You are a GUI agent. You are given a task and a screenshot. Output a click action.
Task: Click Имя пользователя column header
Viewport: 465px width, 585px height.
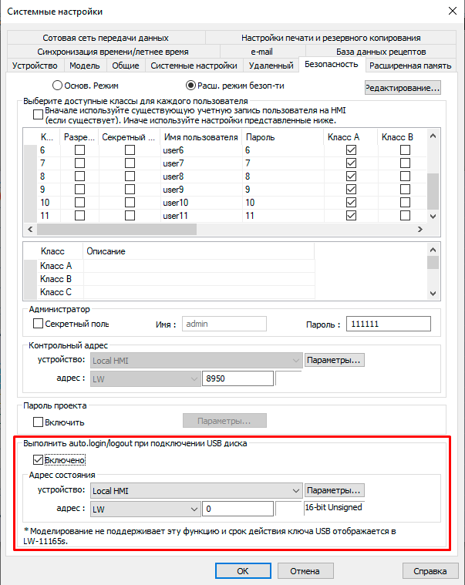point(201,137)
